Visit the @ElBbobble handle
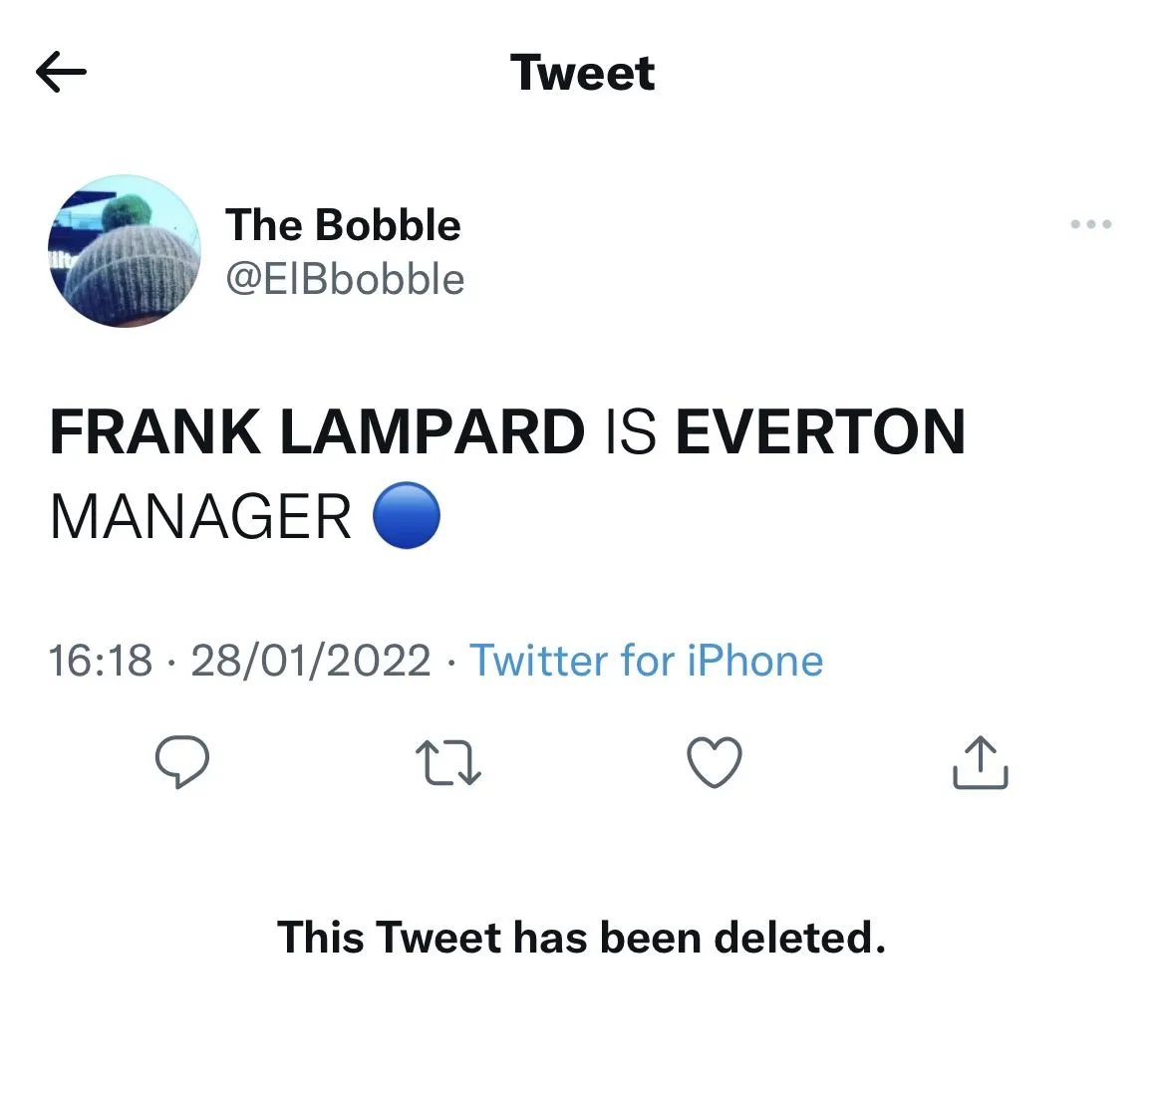Screen dimensions: 1166x1097 (345, 280)
